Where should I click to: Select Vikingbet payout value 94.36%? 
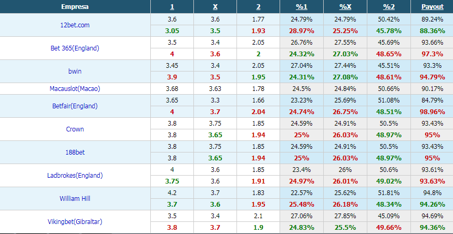click(x=432, y=228)
